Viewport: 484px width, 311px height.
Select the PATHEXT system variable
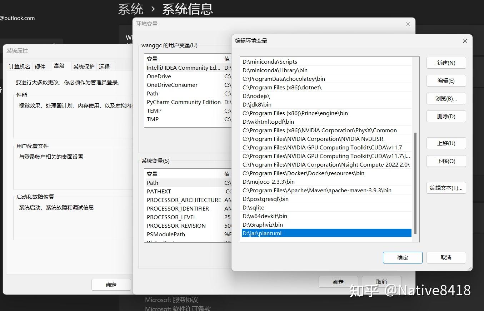pyautogui.click(x=159, y=191)
